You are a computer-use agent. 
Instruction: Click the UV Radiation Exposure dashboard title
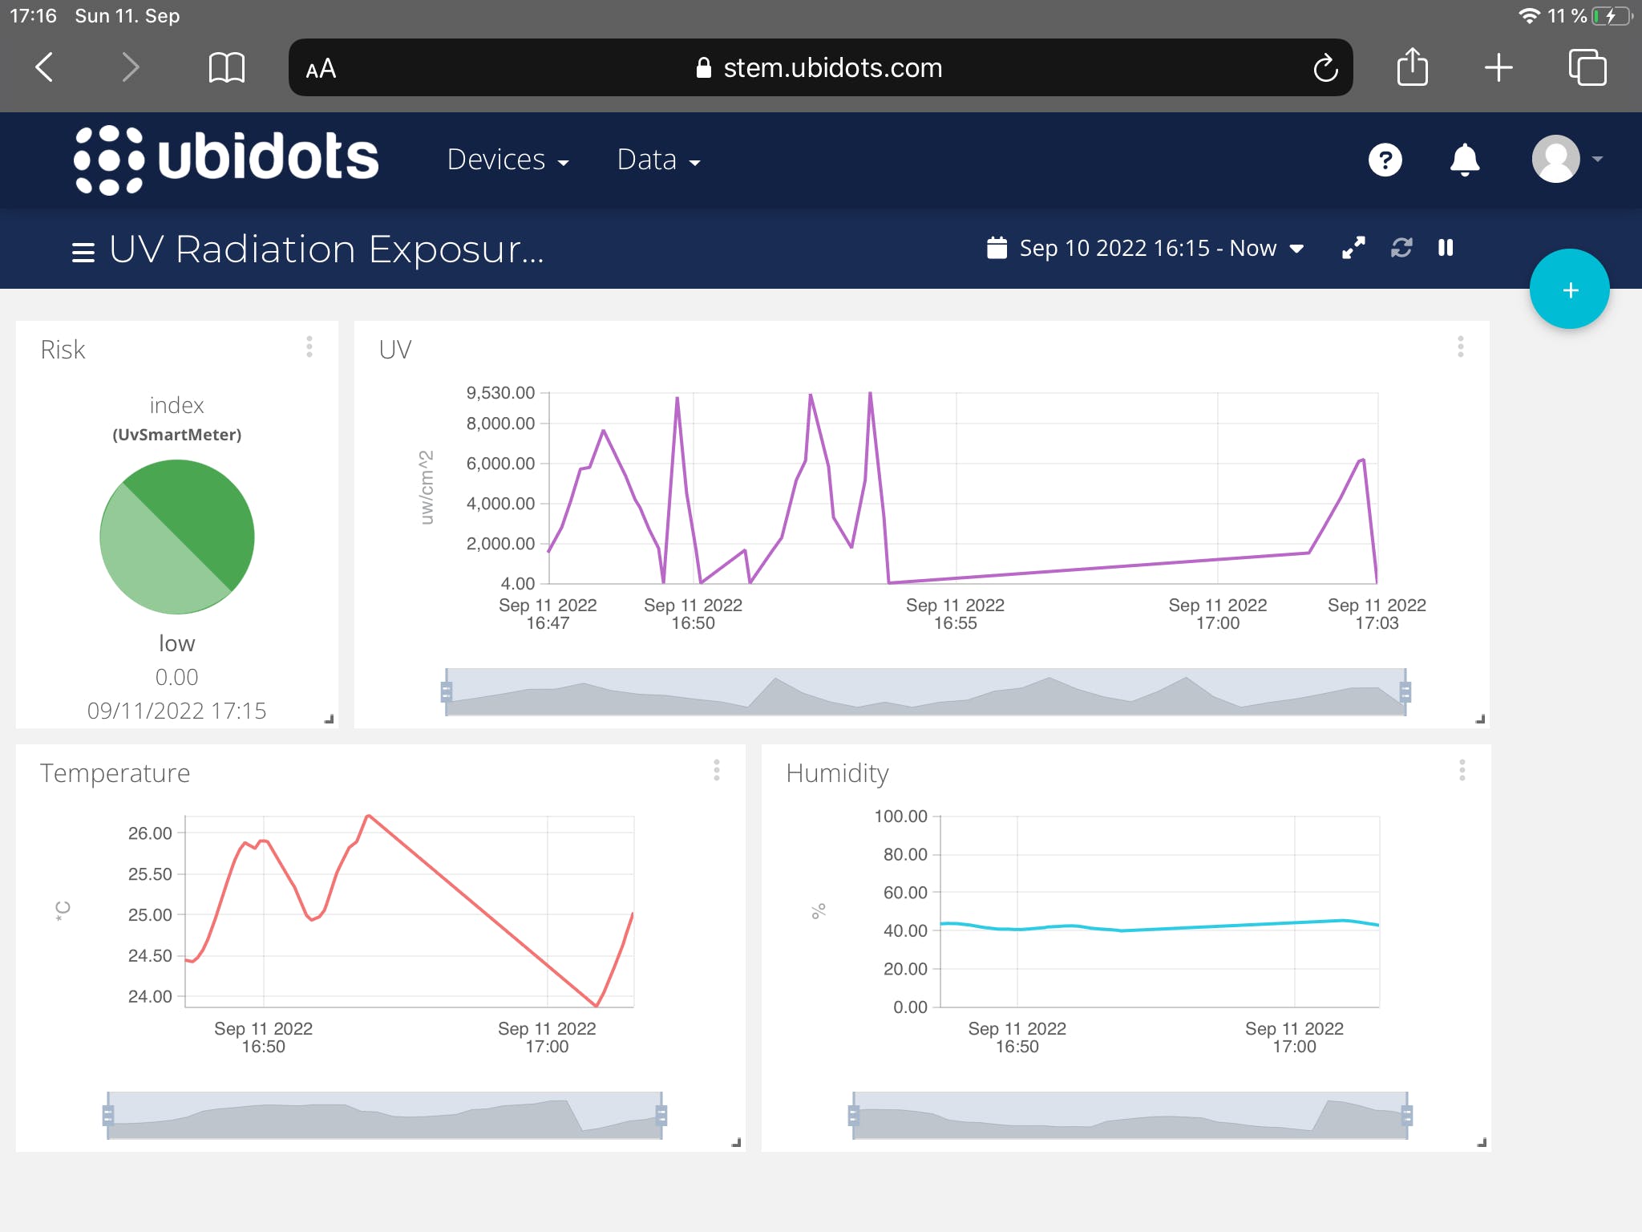326,249
